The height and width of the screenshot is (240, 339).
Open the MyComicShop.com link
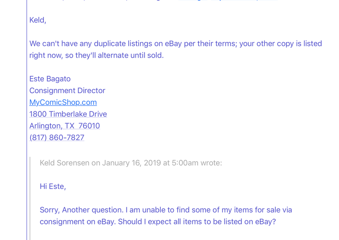(63, 102)
